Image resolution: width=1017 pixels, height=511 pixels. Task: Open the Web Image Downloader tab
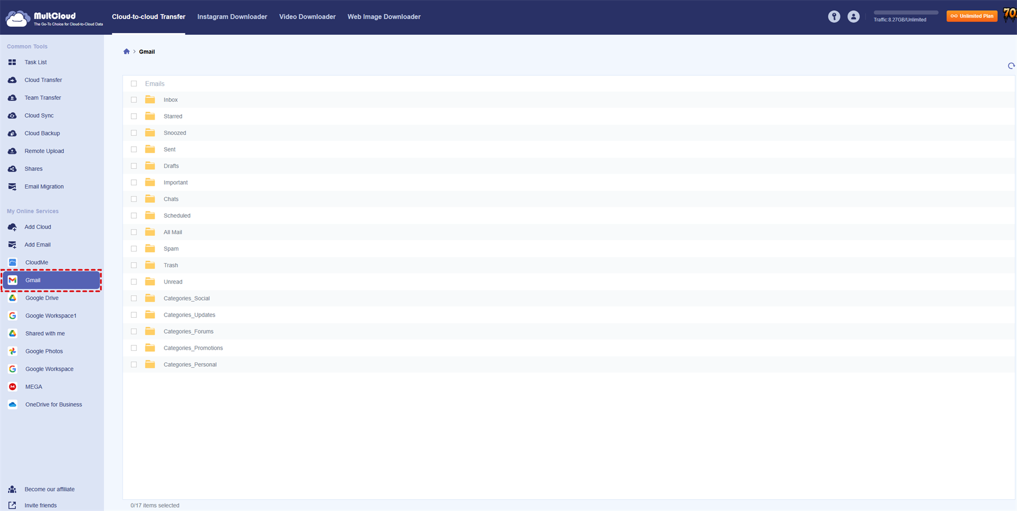(x=384, y=17)
